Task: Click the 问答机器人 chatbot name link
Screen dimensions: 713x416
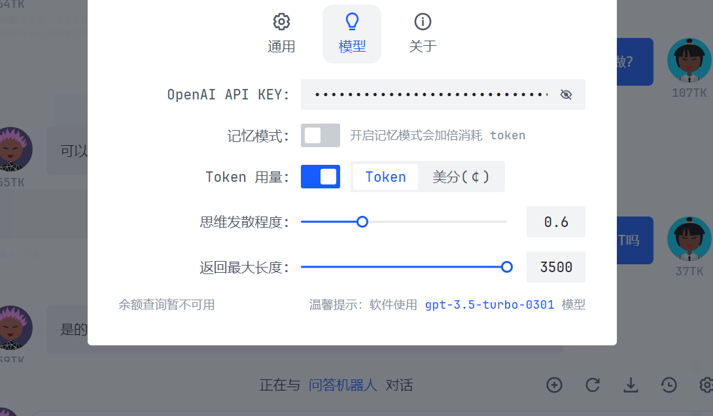Action: pyautogui.click(x=342, y=385)
